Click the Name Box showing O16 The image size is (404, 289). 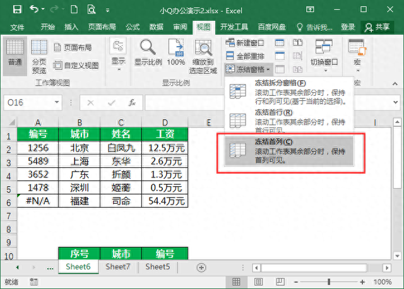(28, 102)
